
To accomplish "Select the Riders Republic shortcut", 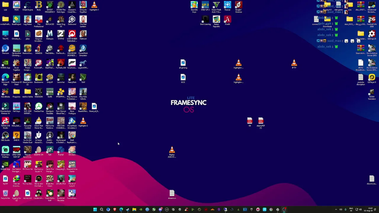I will click(x=216, y=22).
